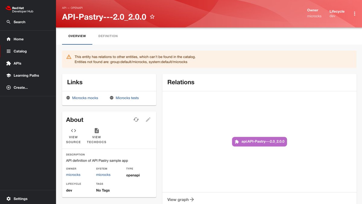Click the About card heading

click(x=75, y=120)
